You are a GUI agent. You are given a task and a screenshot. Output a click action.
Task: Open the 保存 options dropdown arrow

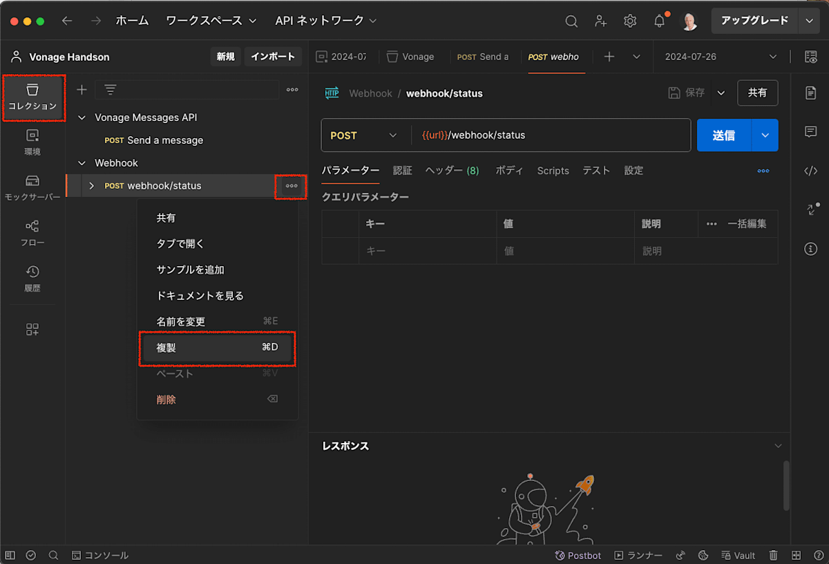[721, 93]
